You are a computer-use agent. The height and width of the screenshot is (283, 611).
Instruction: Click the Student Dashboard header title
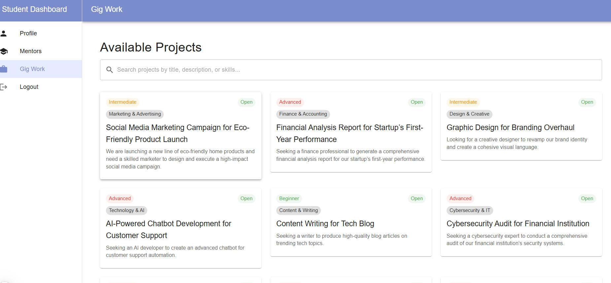pyautogui.click(x=34, y=9)
